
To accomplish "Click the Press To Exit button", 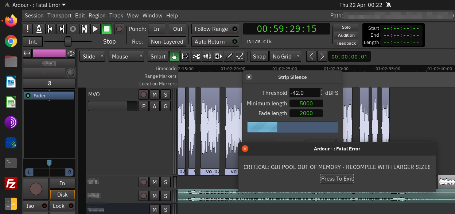I will (x=337, y=179).
